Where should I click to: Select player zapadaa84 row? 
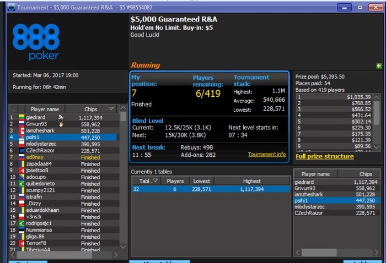click(63, 164)
